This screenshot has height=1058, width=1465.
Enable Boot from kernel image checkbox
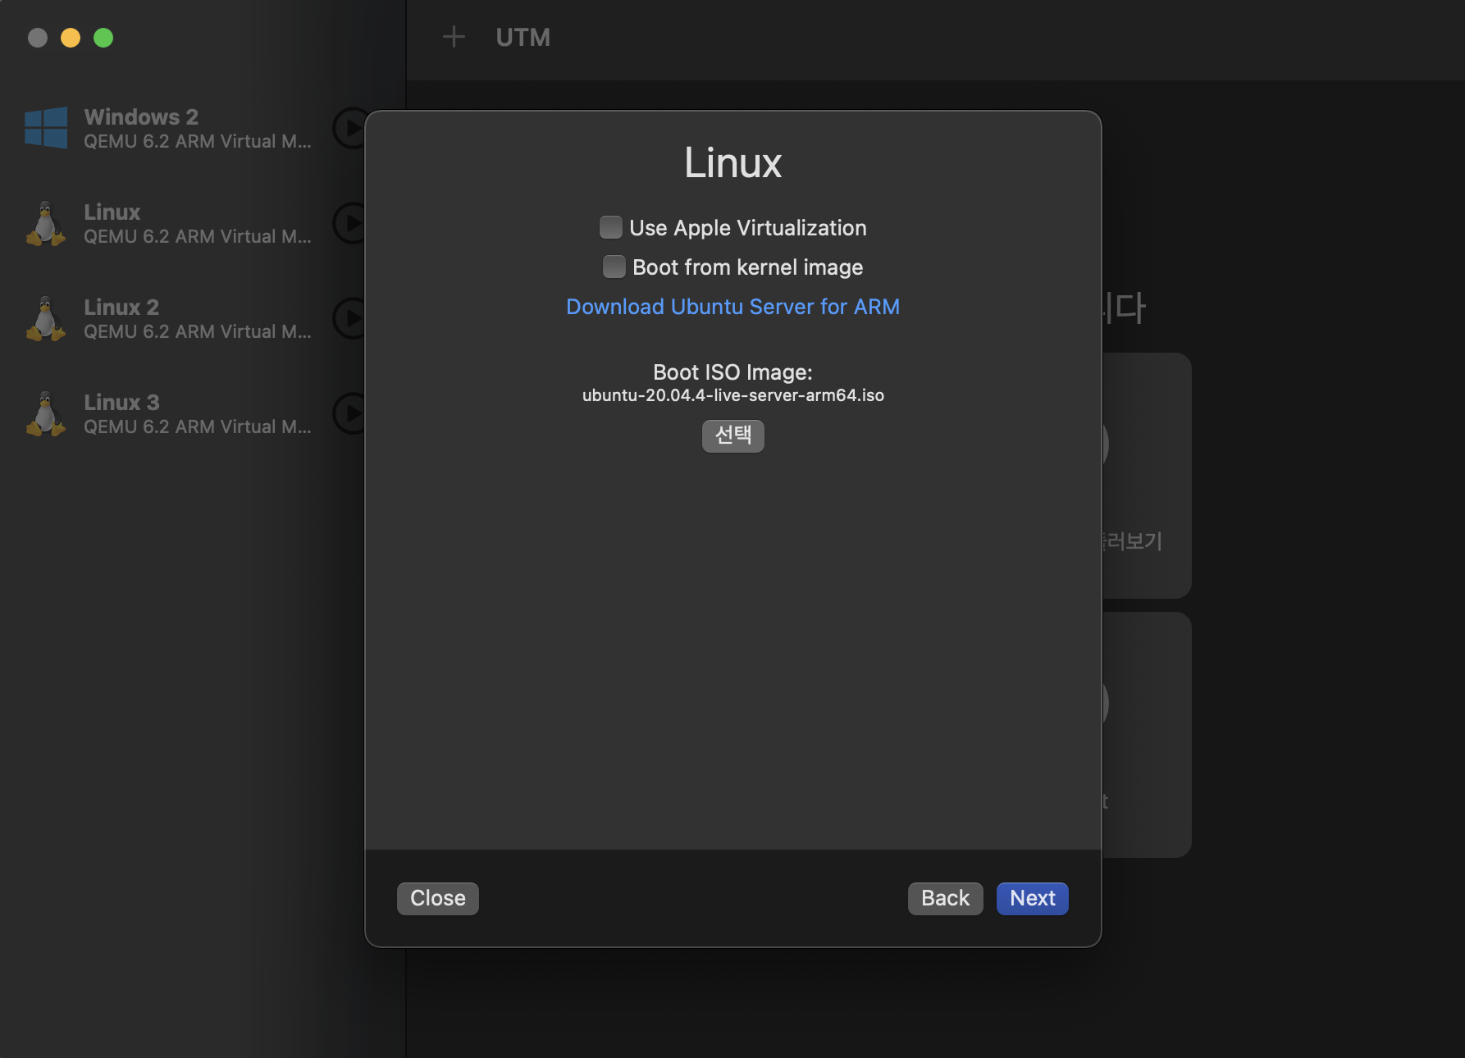point(614,267)
